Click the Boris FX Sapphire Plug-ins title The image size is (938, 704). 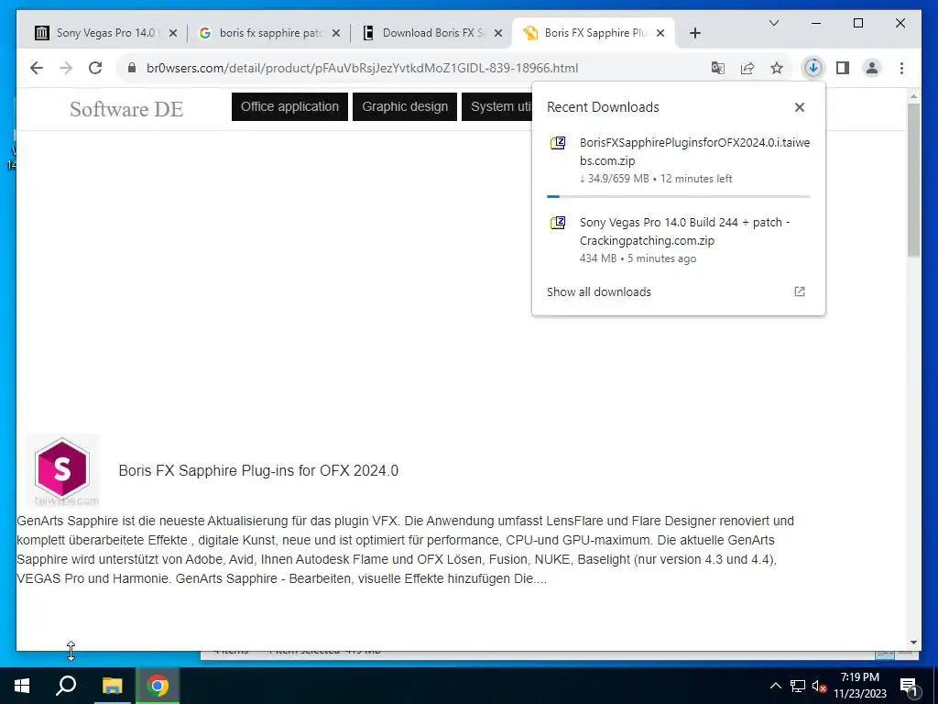coord(258,470)
